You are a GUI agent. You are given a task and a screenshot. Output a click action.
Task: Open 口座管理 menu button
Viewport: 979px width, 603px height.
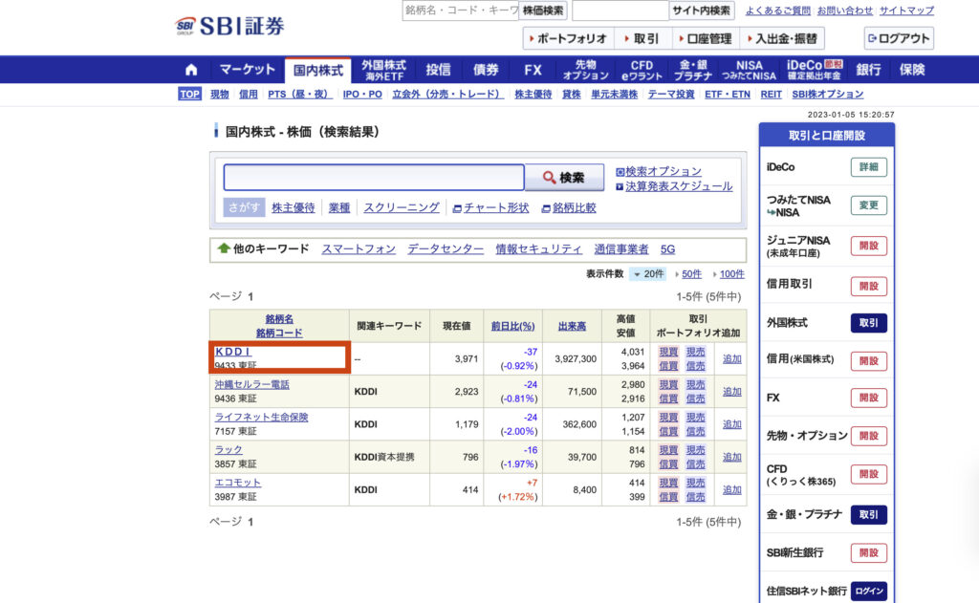point(706,38)
